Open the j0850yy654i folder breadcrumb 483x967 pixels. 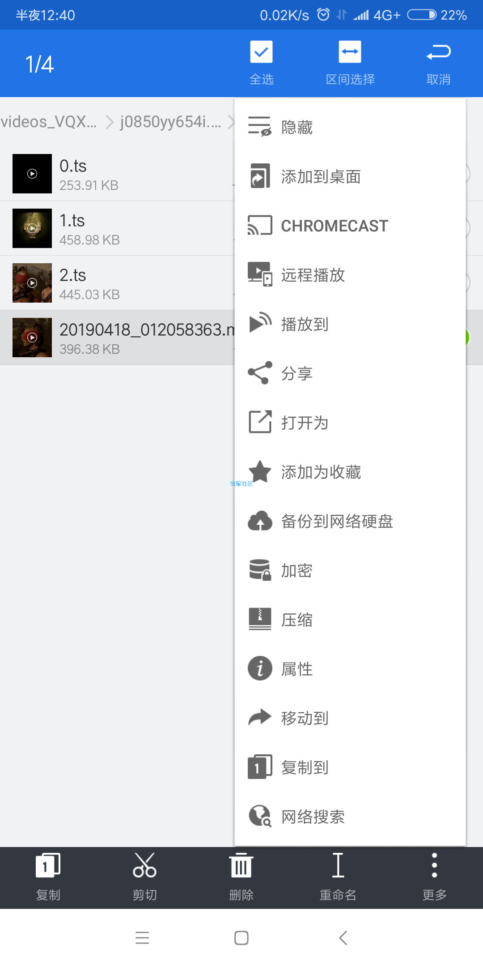pos(170,122)
